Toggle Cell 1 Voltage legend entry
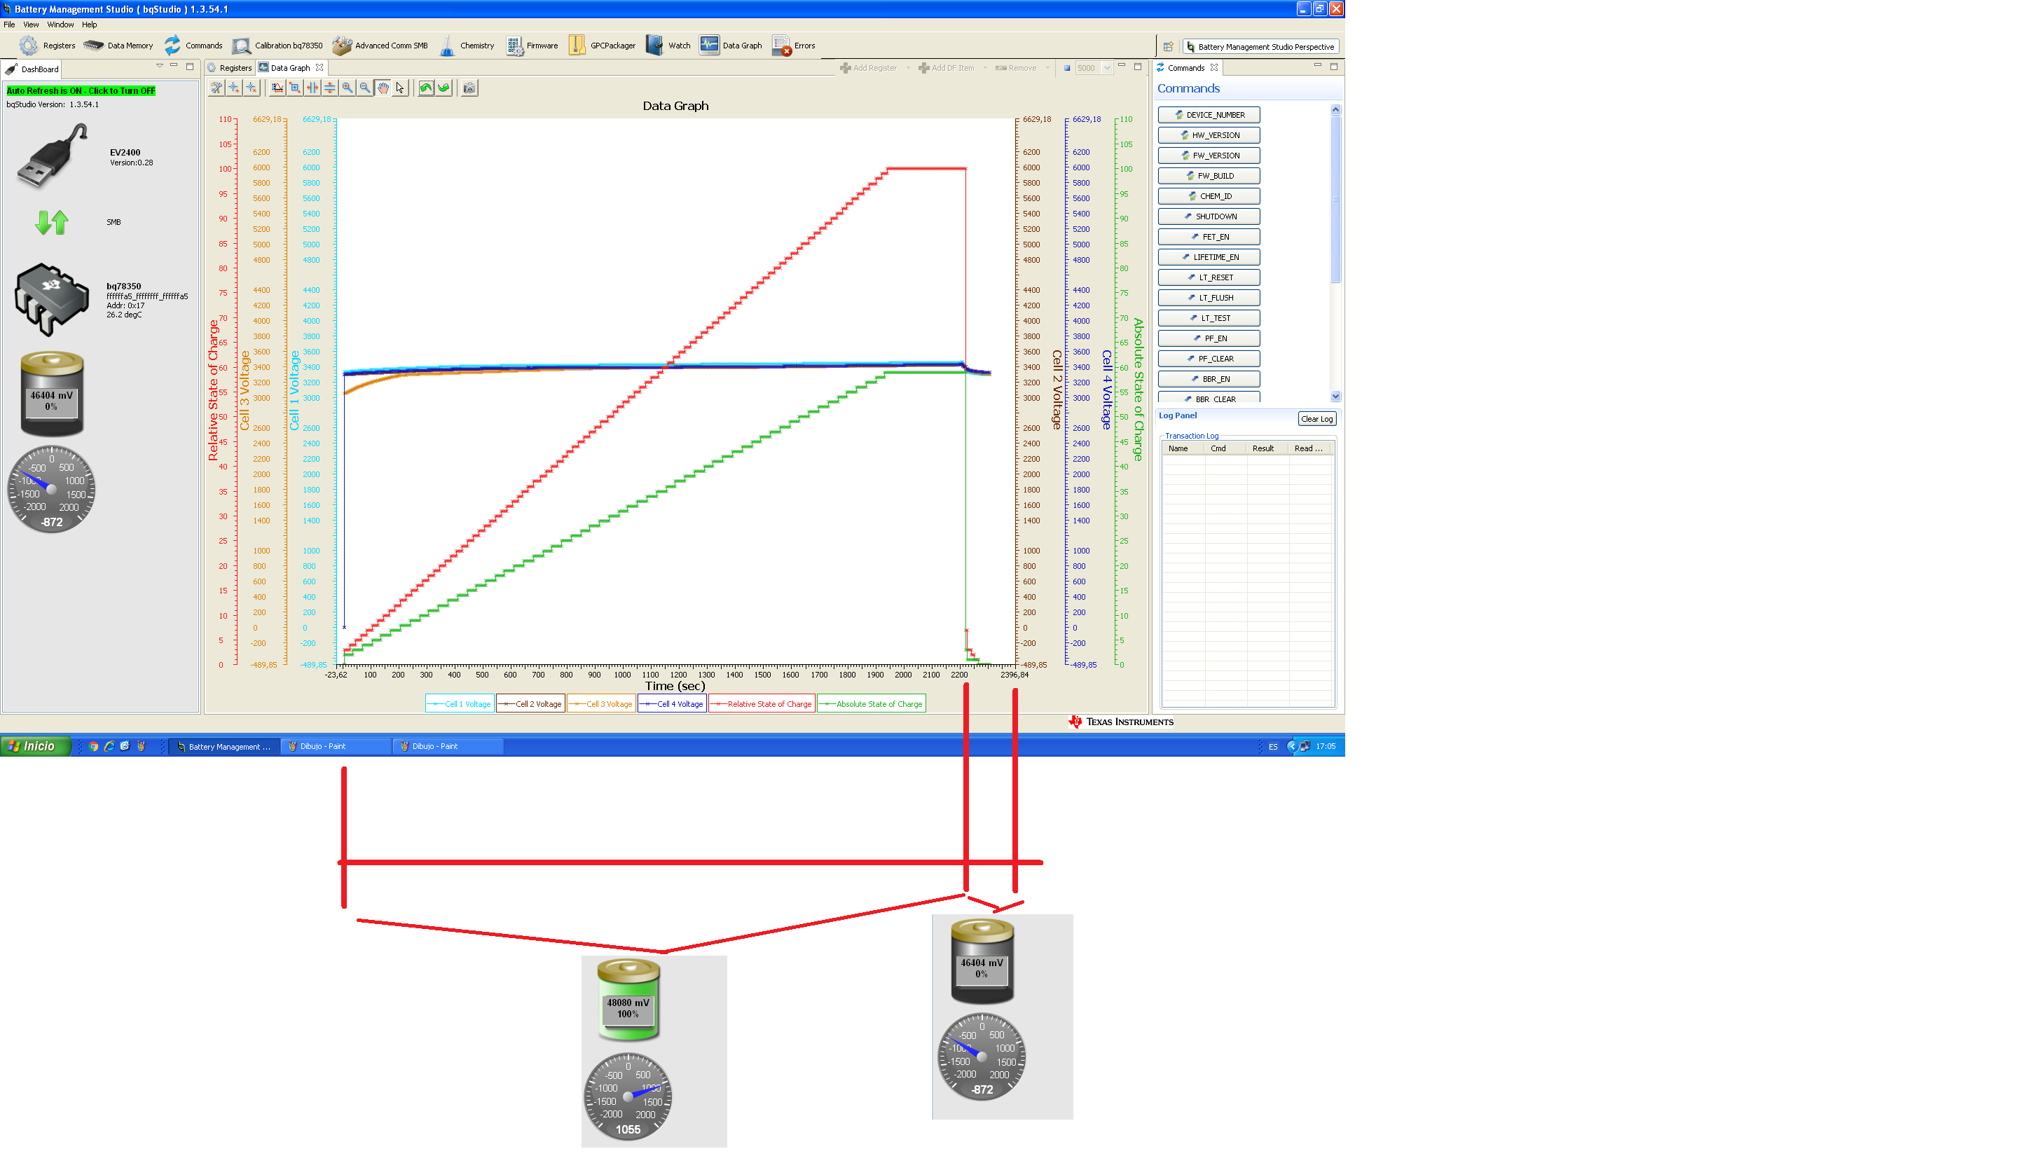2036x1170 pixels. point(460,704)
